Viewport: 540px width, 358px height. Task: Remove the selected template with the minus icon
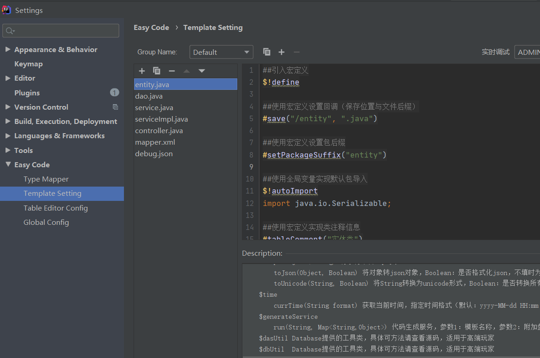(171, 71)
